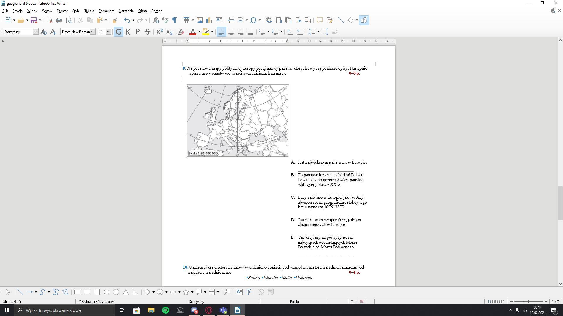Toggle Center alignment

[x=231, y=32]
